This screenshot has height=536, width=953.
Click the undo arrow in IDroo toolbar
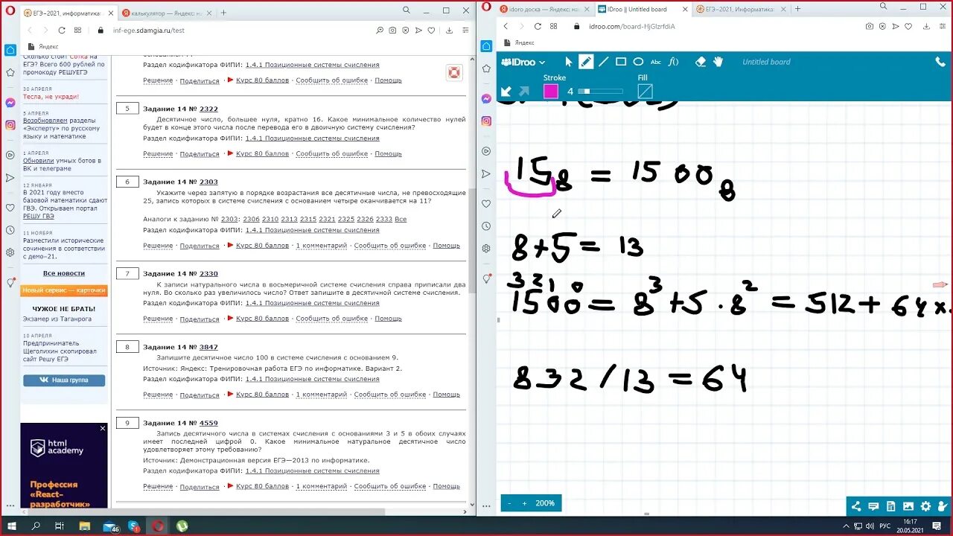[x=506, y=92]
